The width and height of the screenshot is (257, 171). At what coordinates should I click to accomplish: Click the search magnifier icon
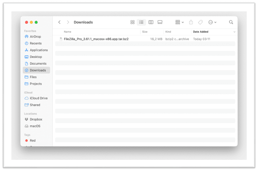[x=231, y=22]
